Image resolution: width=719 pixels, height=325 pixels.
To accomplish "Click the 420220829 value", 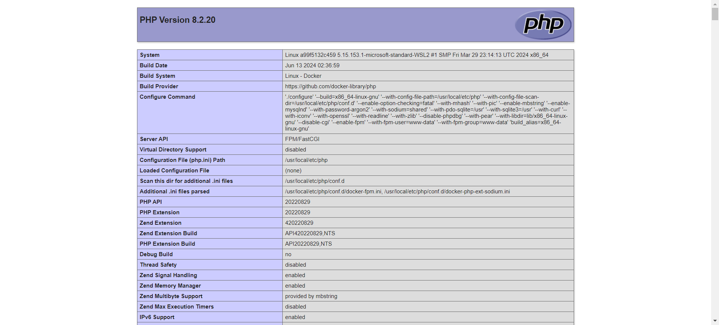I will tap(299, 223).
